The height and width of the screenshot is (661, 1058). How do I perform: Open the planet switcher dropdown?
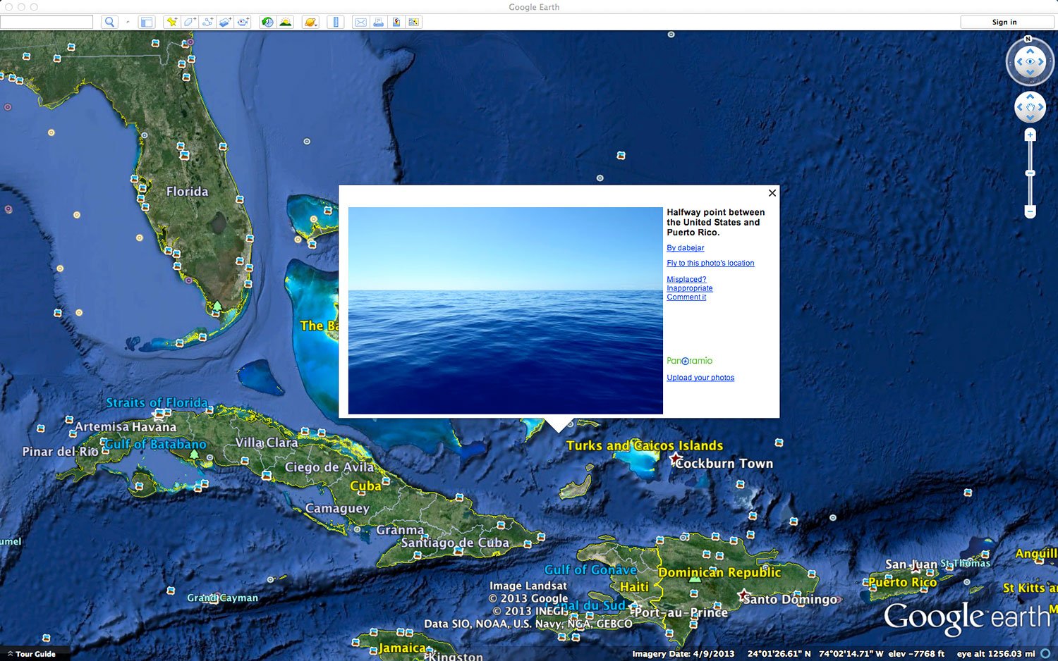coord(311,22)
